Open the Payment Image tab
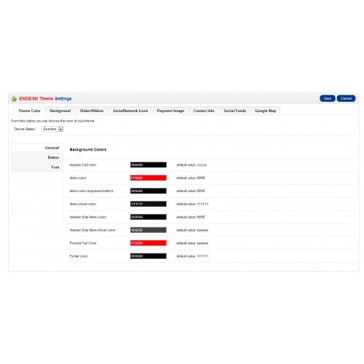The height and width of the screenshot is (364, 364). point(170,111)
